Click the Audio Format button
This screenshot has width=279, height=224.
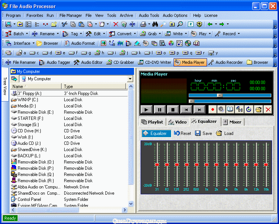coord(80,43)
